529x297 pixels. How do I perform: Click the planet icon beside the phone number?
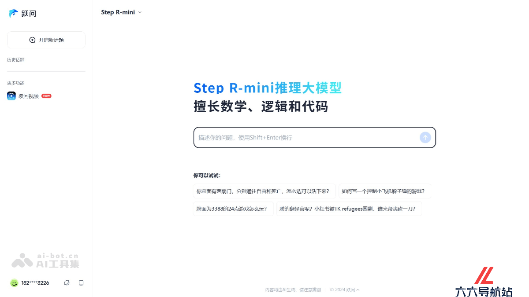tap(67, 283)
